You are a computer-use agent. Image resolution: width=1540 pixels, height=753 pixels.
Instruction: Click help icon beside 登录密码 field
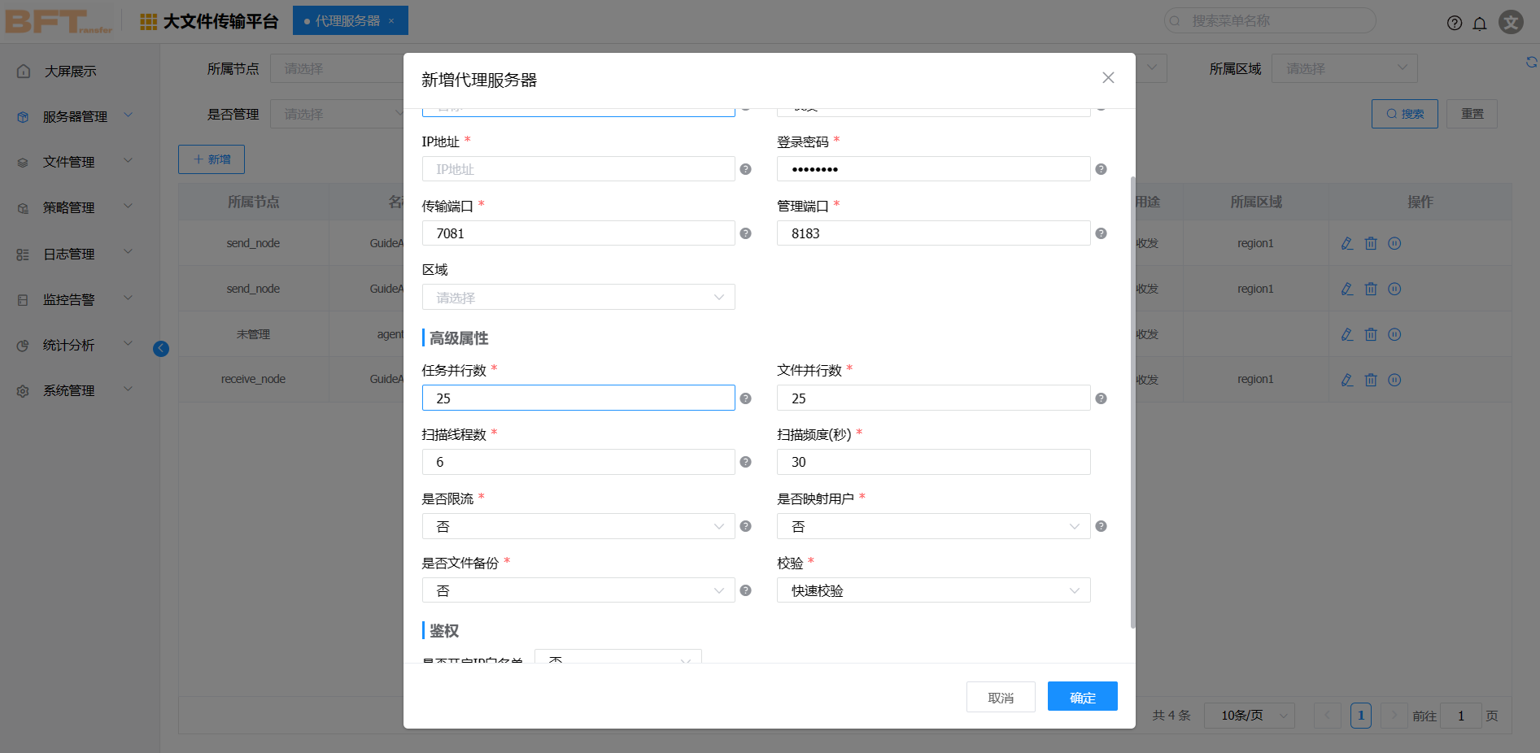[x=1101, y=169]
